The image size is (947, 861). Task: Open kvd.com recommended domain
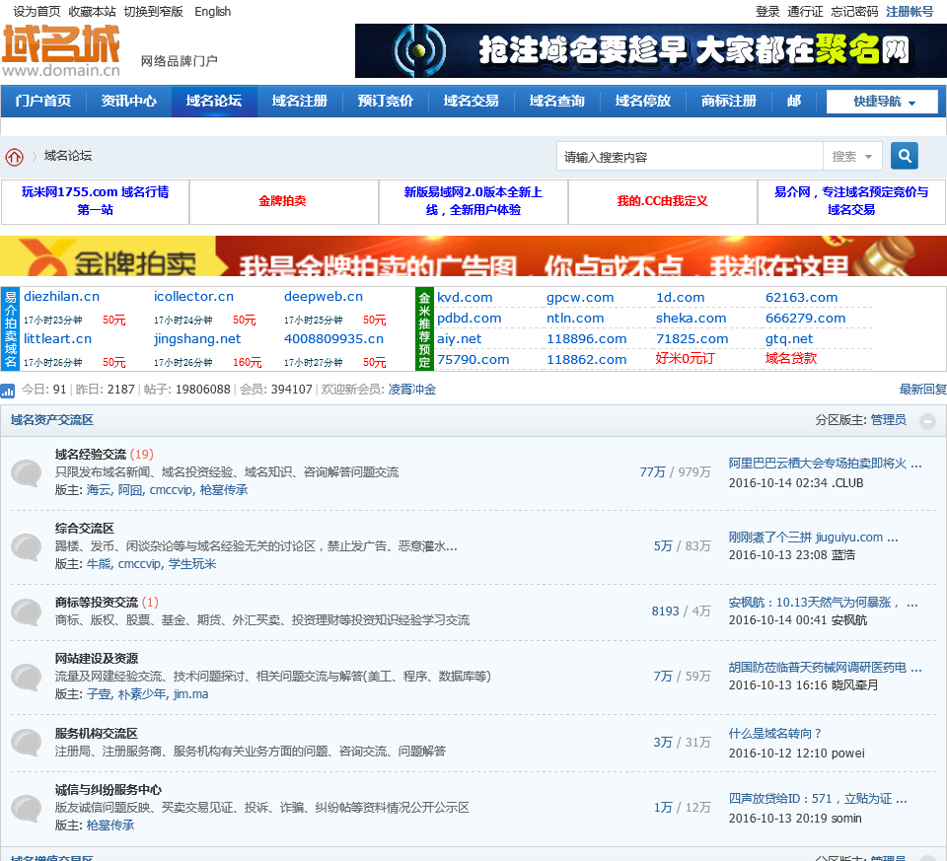pos(465,298)
